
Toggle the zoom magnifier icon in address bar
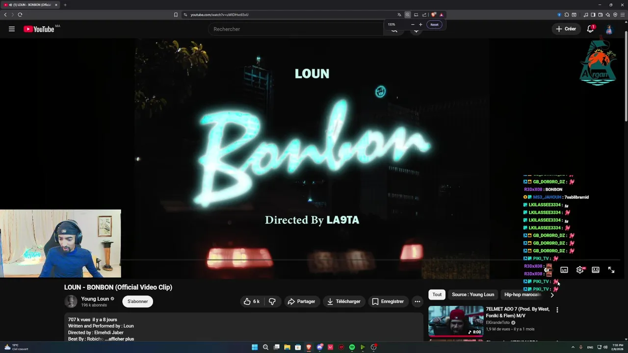(407, 15)
